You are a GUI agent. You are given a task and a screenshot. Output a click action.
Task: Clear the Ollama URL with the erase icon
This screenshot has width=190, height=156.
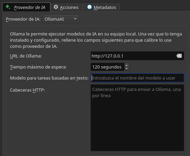[179, 56]
